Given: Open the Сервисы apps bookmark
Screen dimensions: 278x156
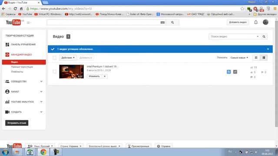Looking at the screenshot, I should click(x=9, y=14).
